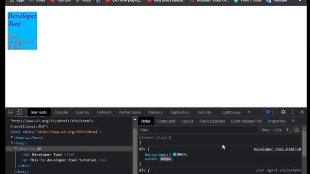310x174 pixels.
Task: Open Developer Tool.html:10 source link
Action: pos(278,149)
